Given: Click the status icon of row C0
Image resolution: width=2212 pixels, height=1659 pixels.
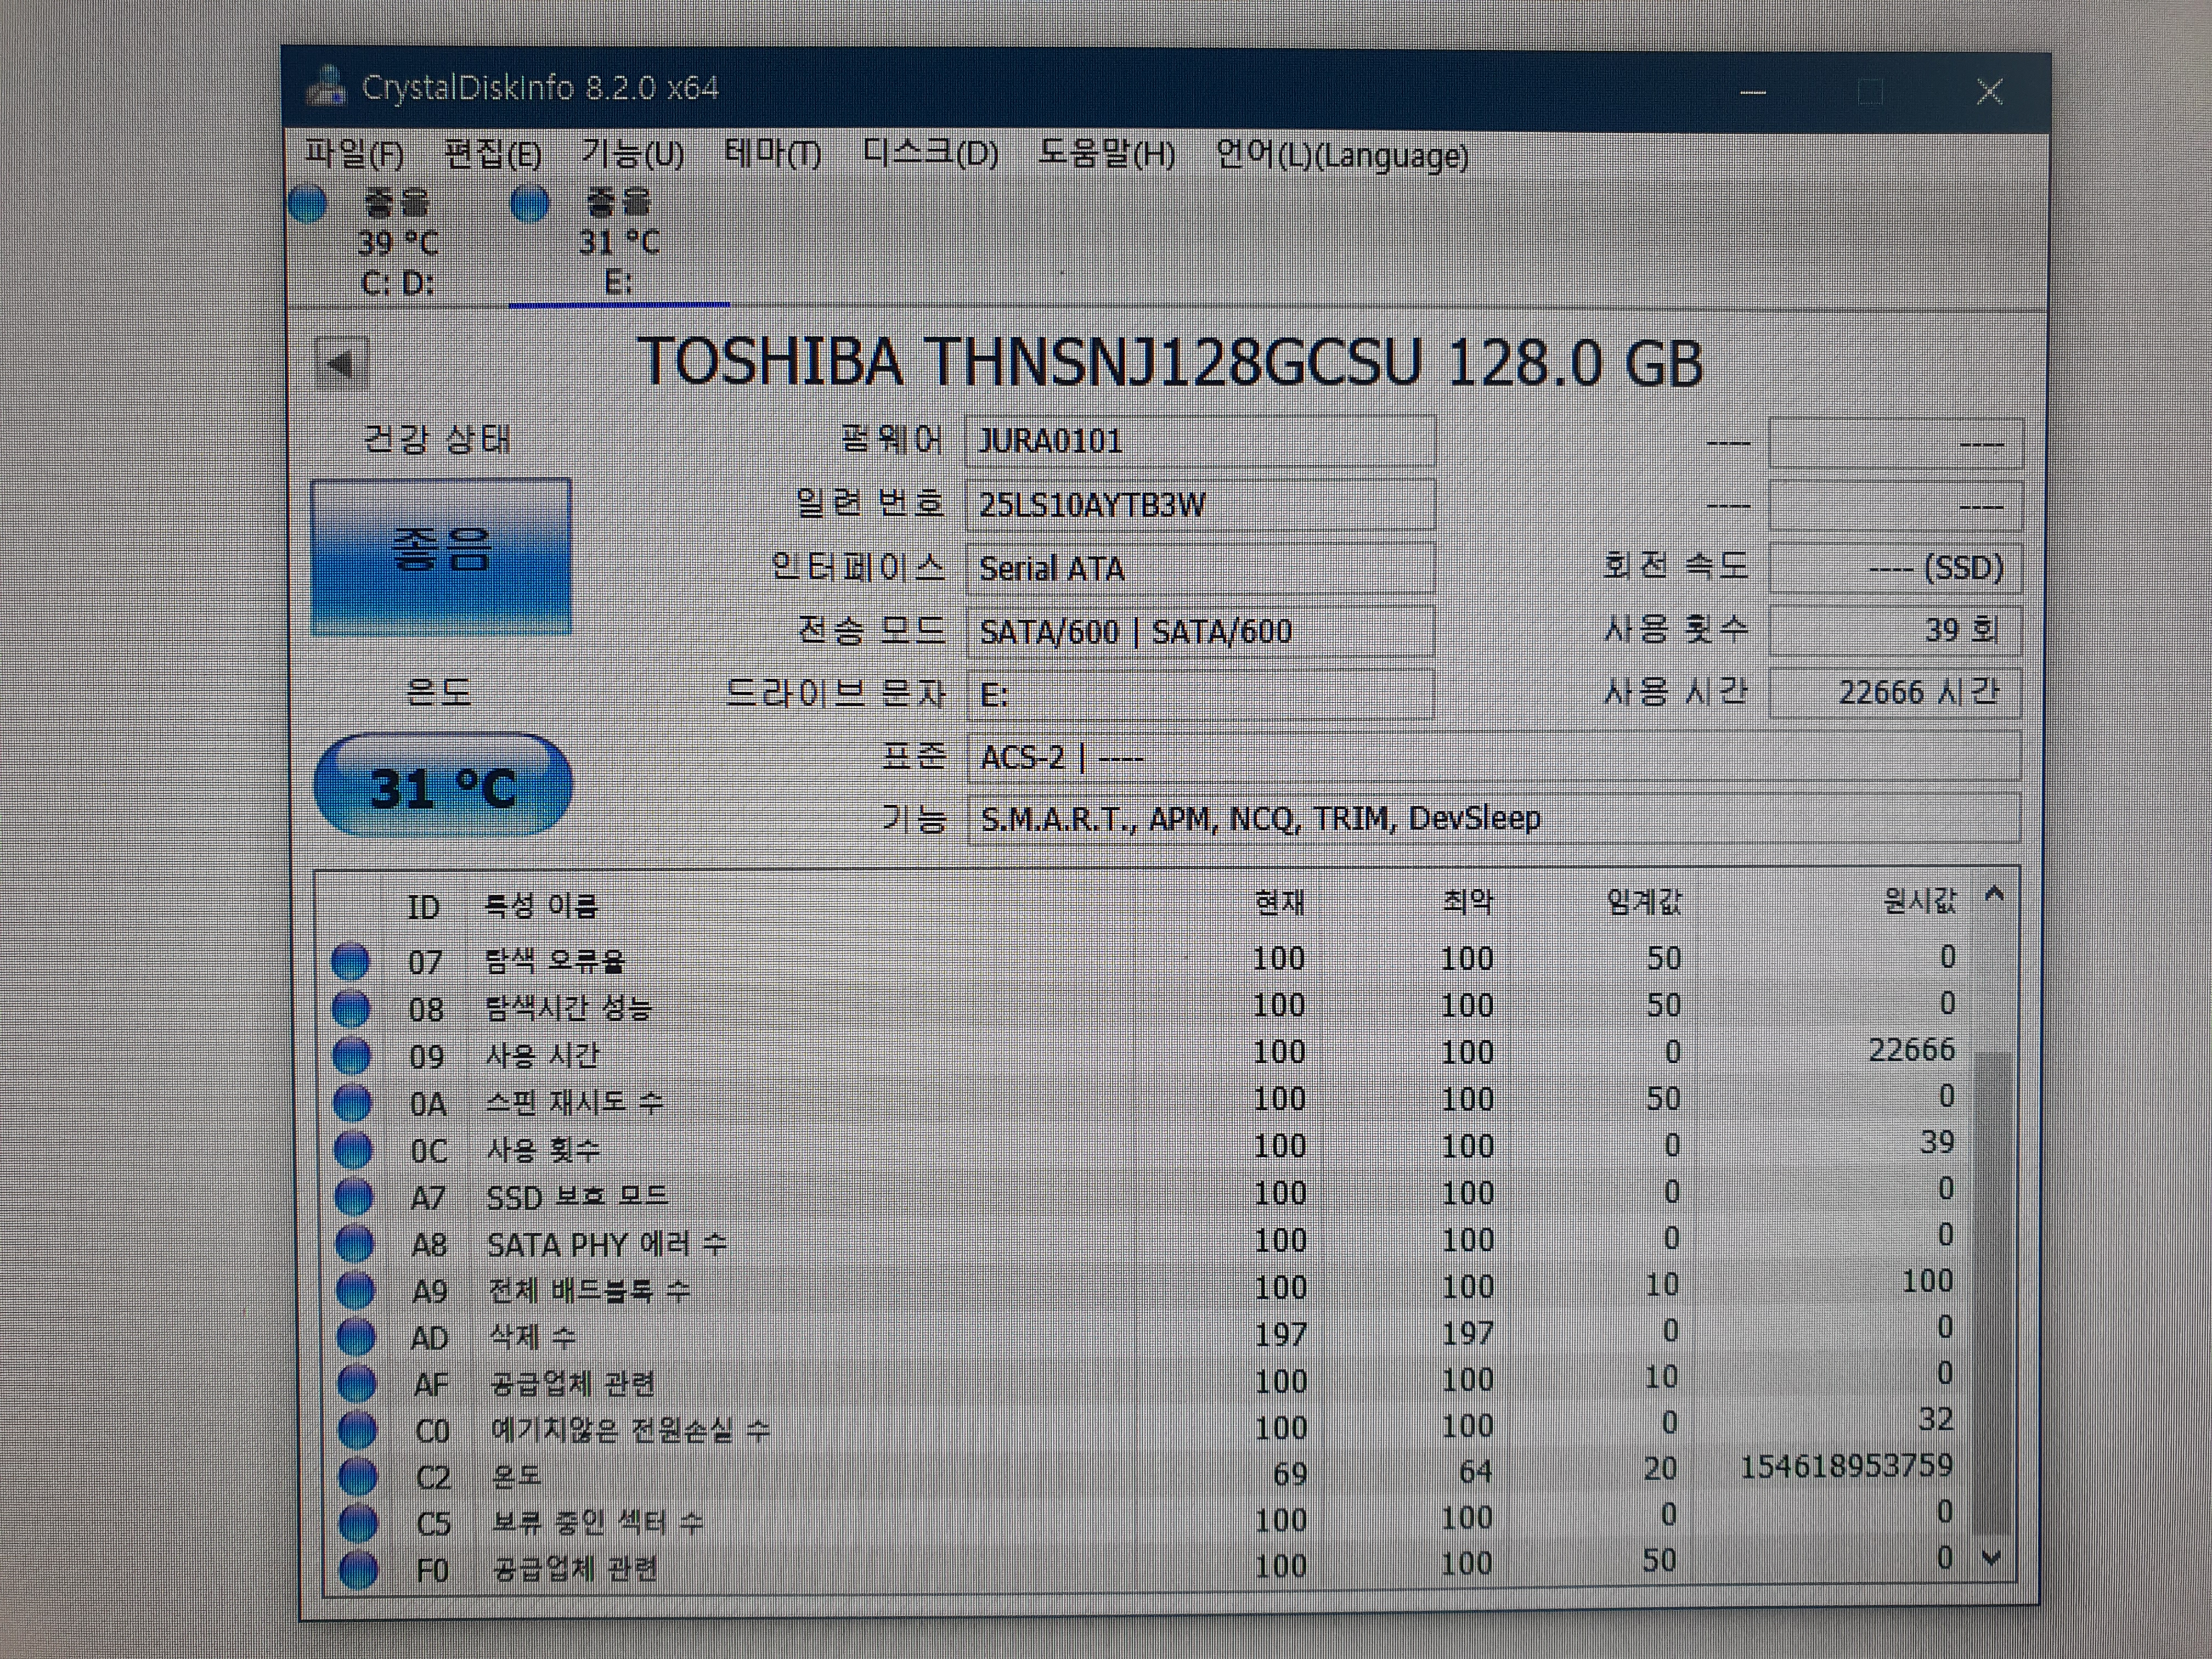Looking at the screenshot, I should [358, 1430].
